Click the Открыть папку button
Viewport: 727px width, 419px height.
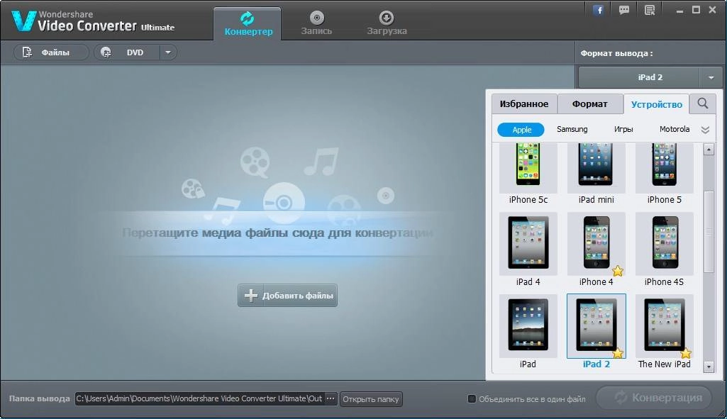[371, 398]
